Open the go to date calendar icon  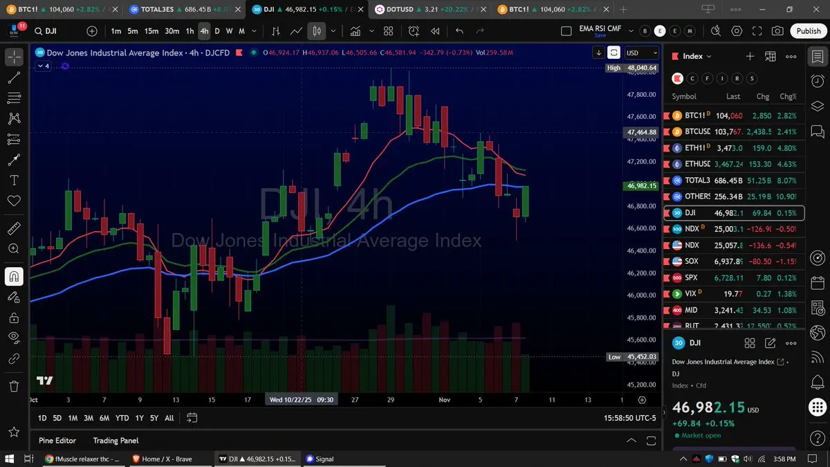tap(192, 418)
